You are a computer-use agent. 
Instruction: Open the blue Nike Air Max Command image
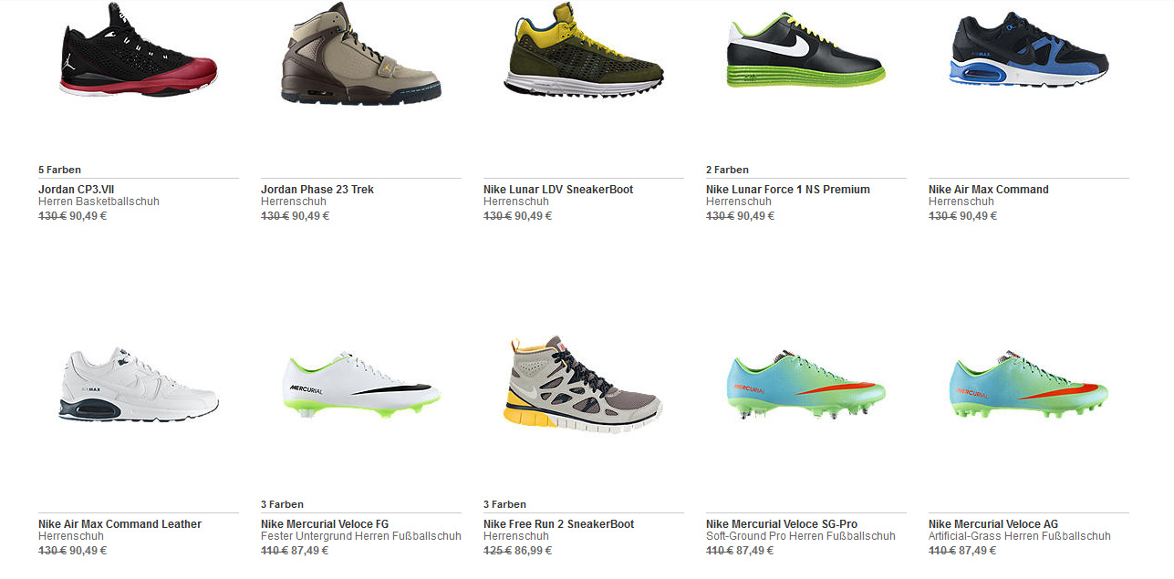1029,50
